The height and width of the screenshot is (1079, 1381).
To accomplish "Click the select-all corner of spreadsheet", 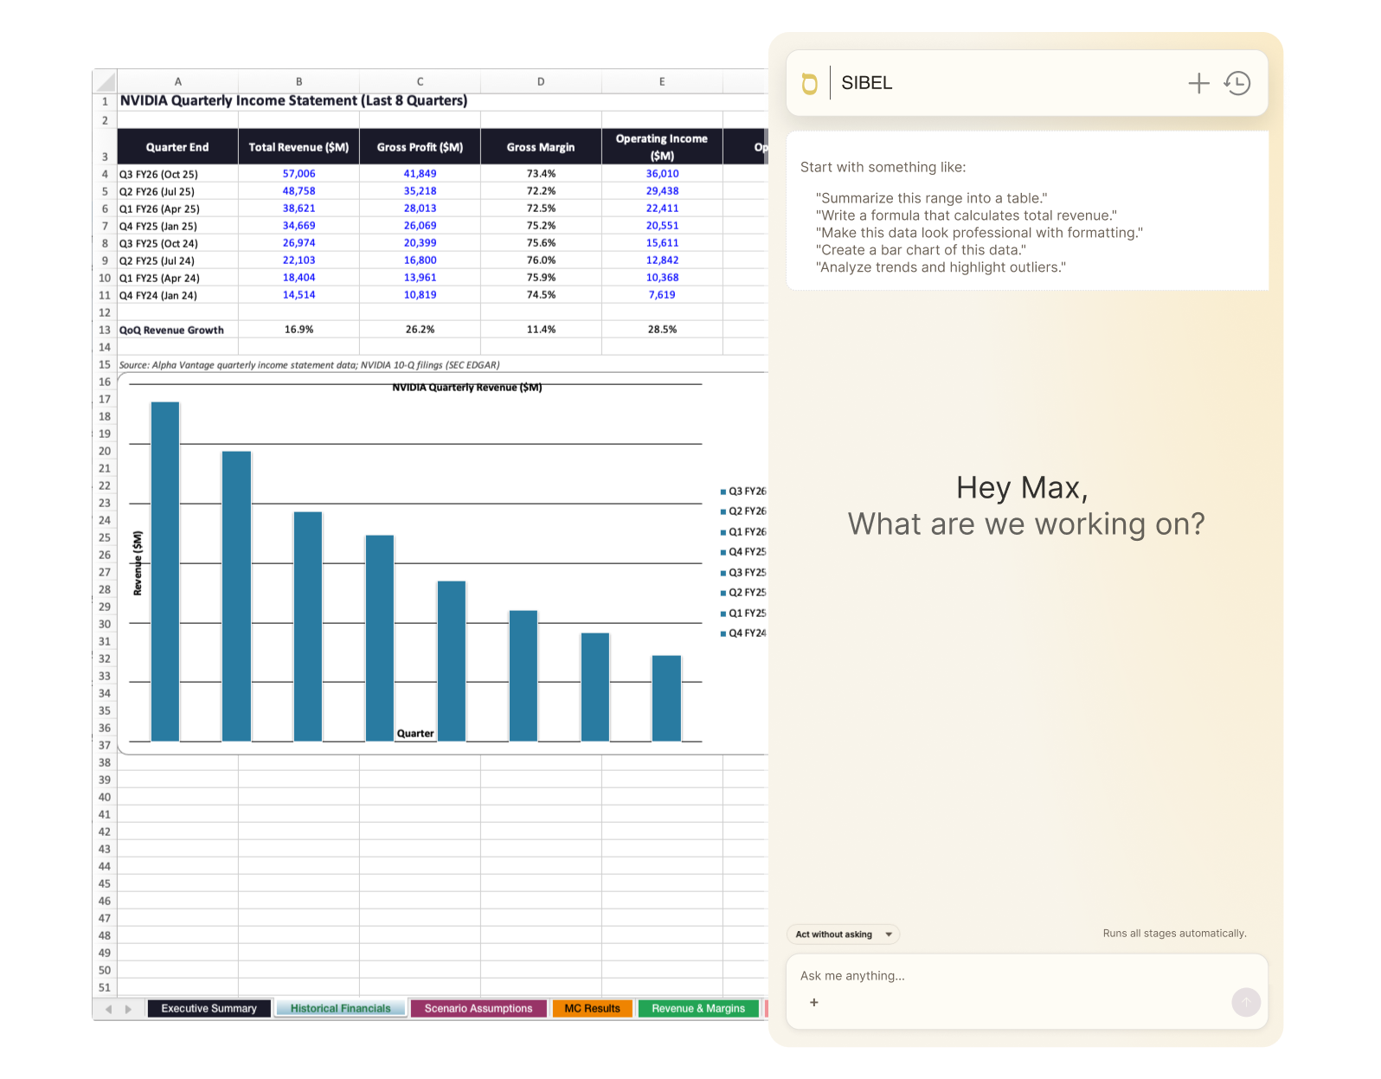I will click(105, 81).
